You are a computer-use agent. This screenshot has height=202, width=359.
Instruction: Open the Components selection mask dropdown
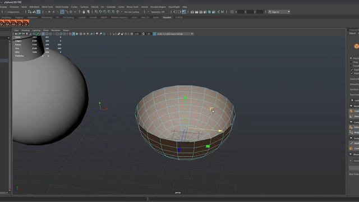tap(13, 12)
